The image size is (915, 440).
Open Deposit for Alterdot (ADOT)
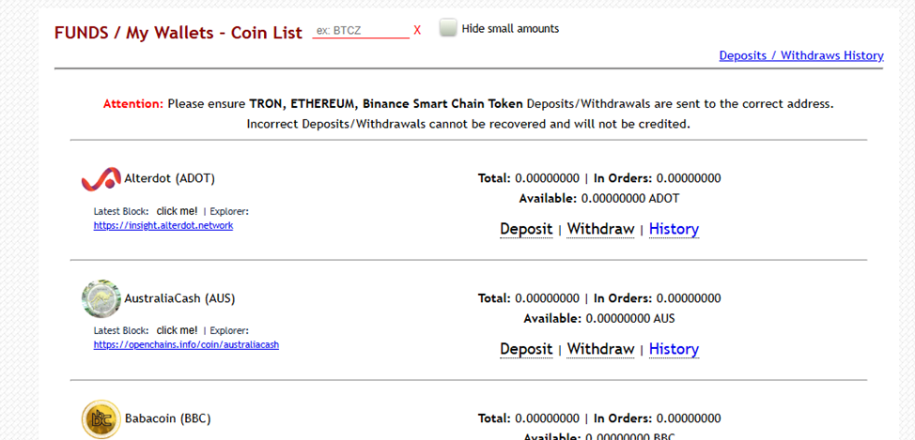[526, 229]
